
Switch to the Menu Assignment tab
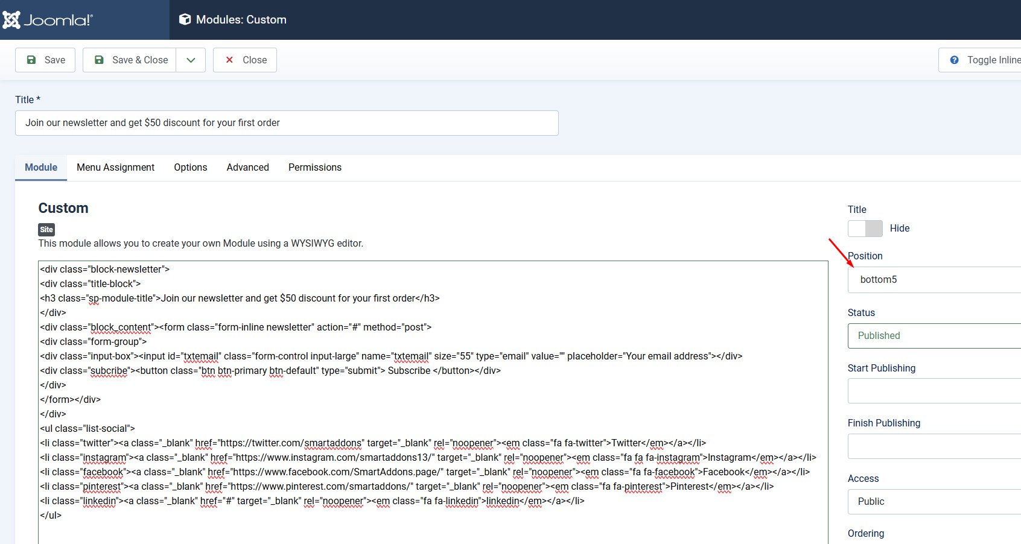(x=115, y=167)
